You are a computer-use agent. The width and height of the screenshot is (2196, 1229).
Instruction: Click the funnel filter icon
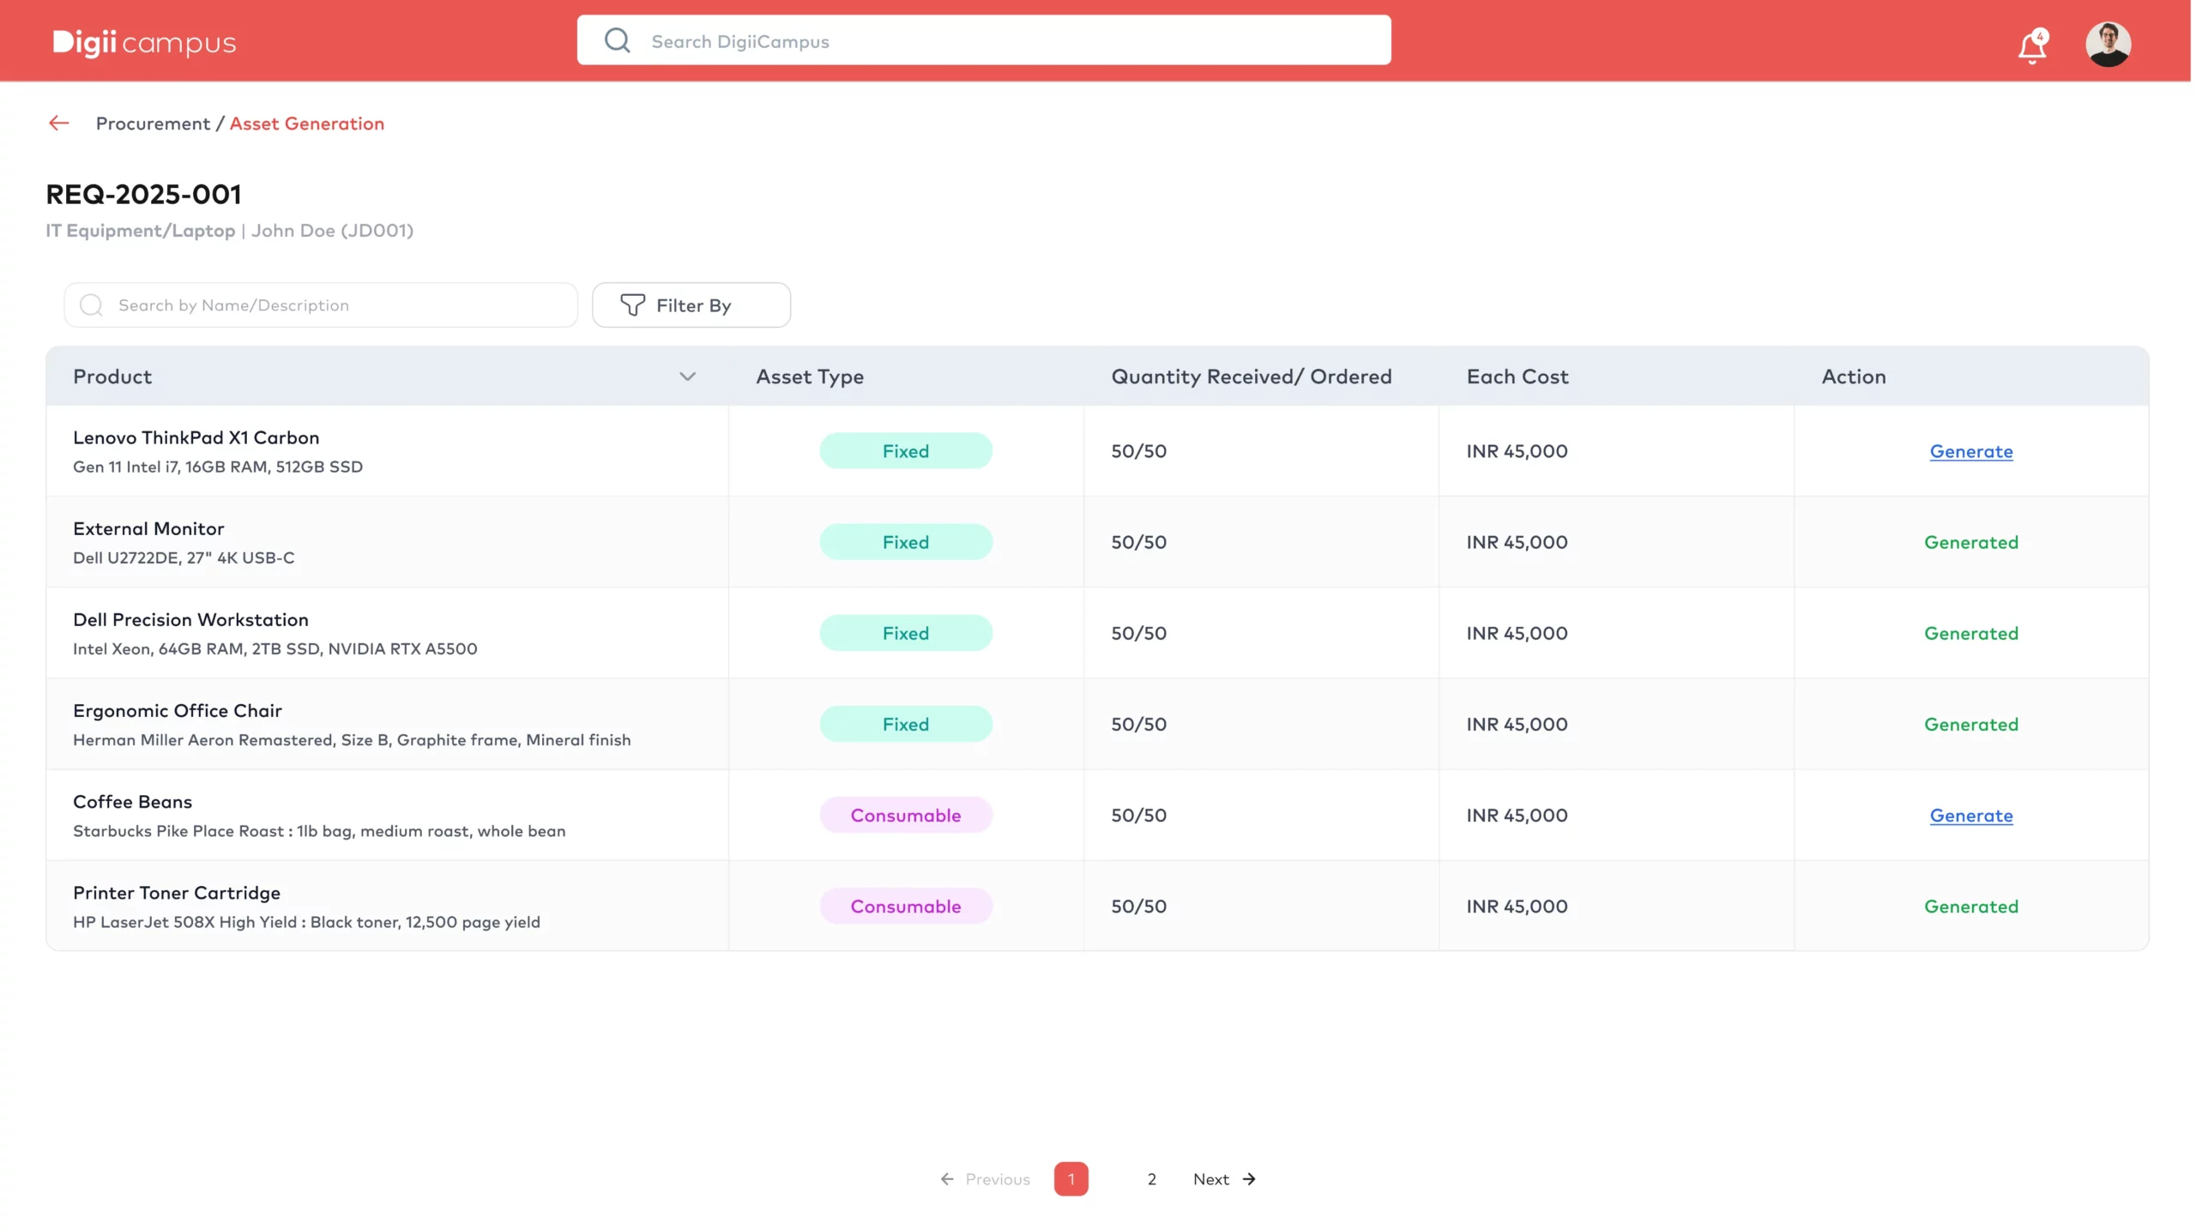(633, 305)
